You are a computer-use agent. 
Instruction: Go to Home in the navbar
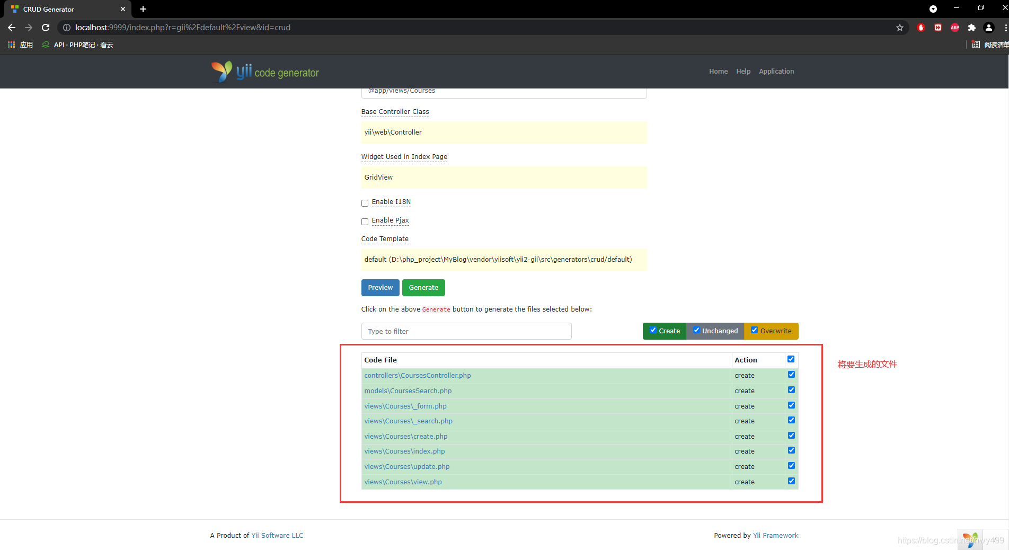(718, 71)
